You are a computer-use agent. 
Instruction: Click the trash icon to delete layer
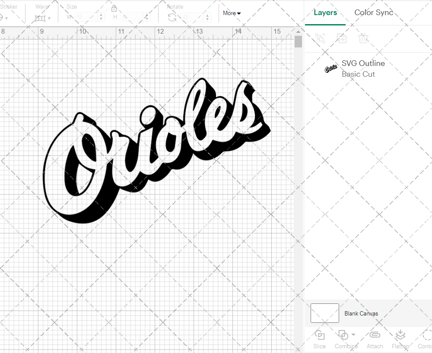point(363,38)
